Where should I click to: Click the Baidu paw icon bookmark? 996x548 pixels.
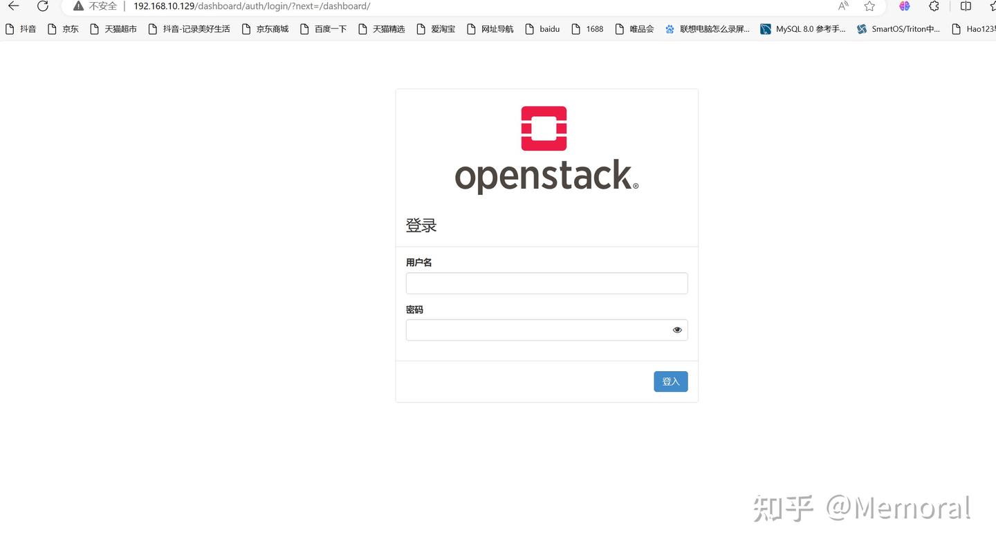pos(668,29)
